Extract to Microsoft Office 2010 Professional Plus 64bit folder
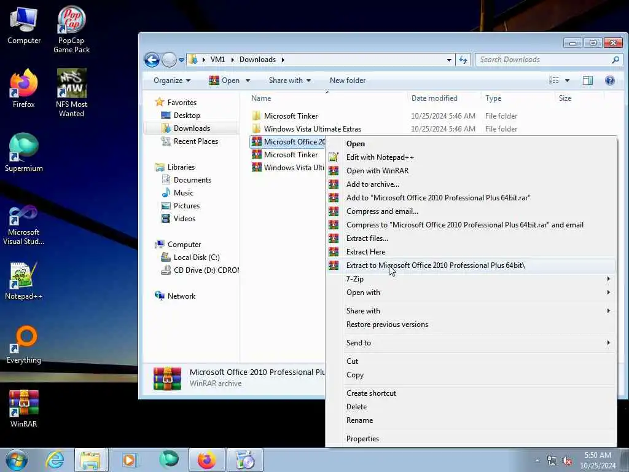 pos(471,265)
